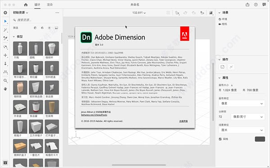Select the 食品罐 food can model
The width and height of the screenshot is (270, 168).
pos(36,107)
